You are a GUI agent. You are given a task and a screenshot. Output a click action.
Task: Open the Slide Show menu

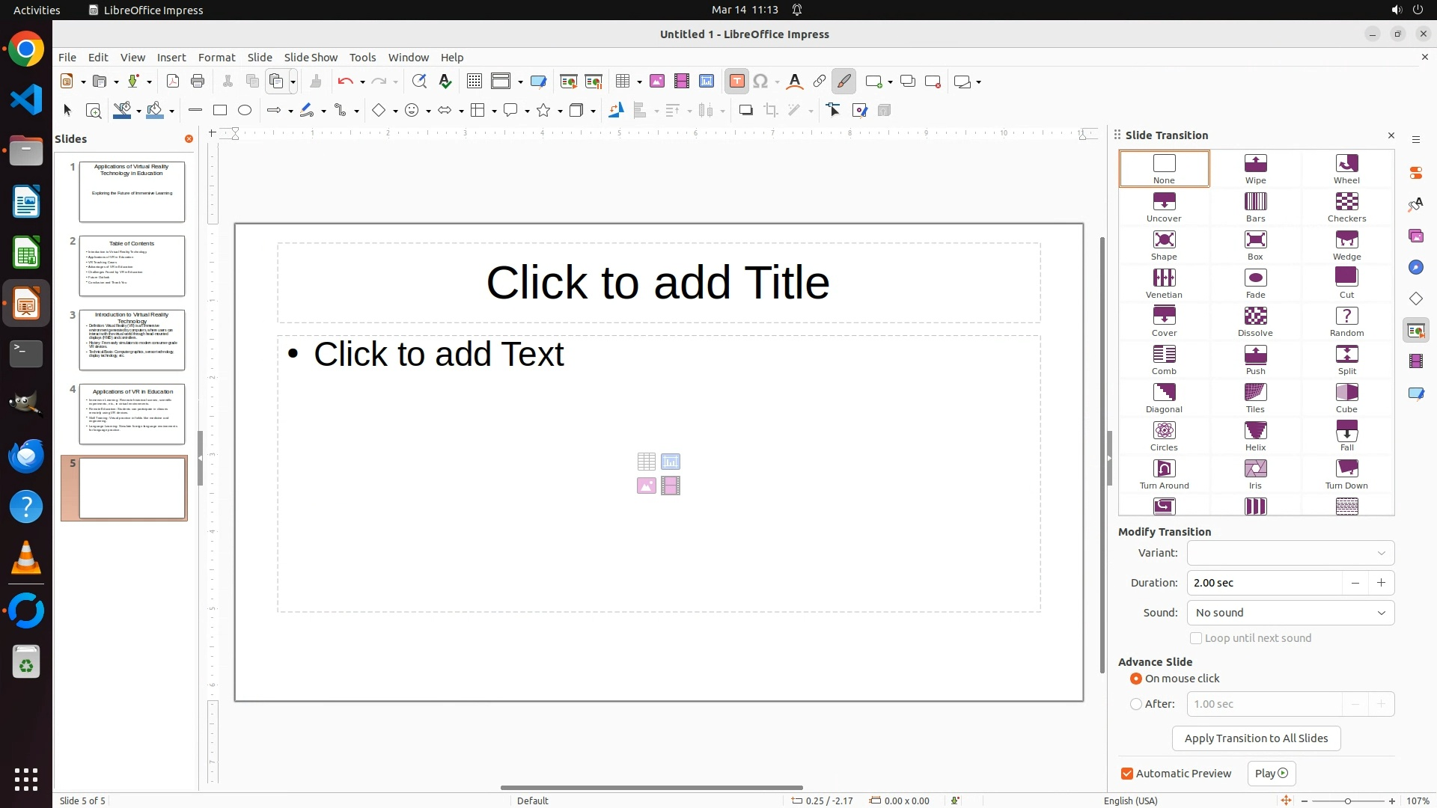pyautogui.click(x=311, y=58)
